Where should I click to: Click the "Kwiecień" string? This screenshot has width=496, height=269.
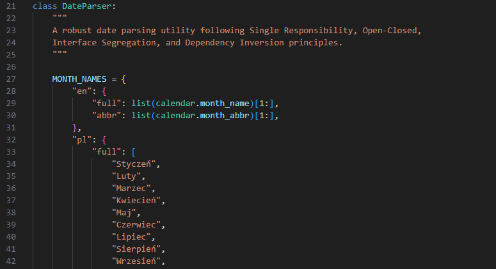tap(136, 201)
